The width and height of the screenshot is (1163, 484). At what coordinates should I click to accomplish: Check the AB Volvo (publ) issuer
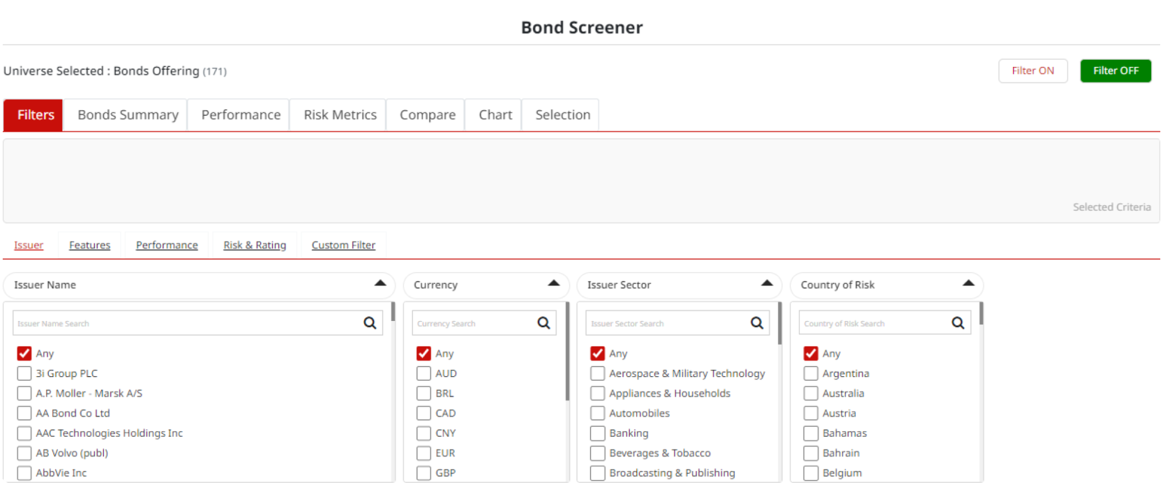click(x=24, y=453)
